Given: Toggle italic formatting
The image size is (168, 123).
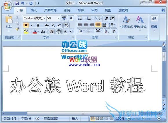Looking at the screenshot, I should point(32,25).
